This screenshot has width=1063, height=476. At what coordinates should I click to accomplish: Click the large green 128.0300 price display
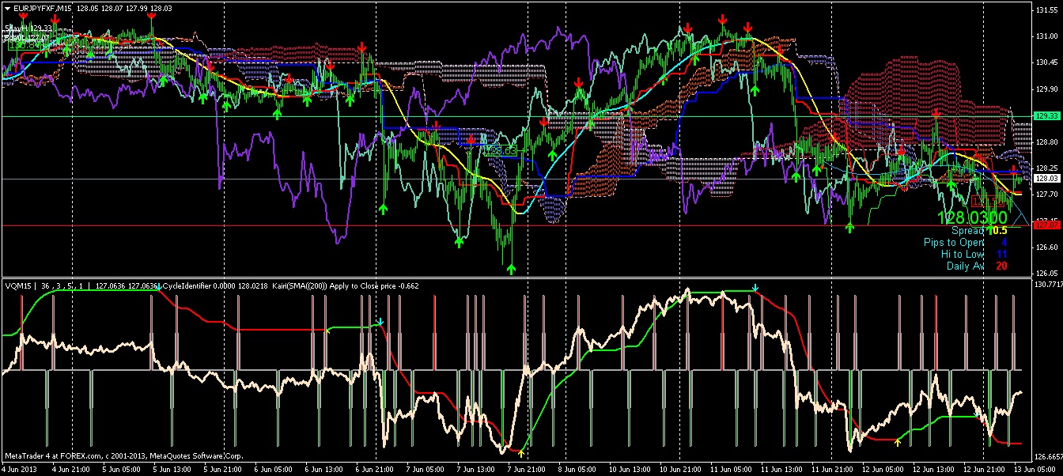pyautogui.click(x=973, y=217)
